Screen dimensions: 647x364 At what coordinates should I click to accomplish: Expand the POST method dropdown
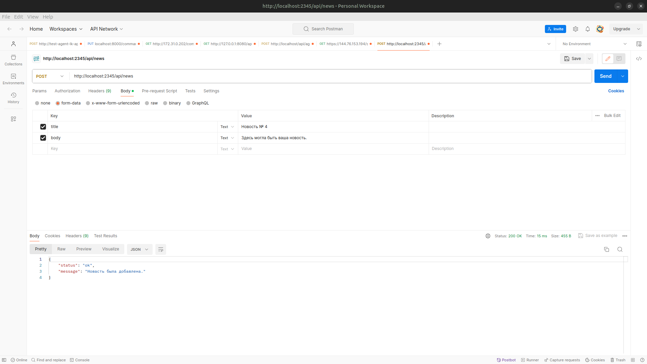(x=50, y=76)
